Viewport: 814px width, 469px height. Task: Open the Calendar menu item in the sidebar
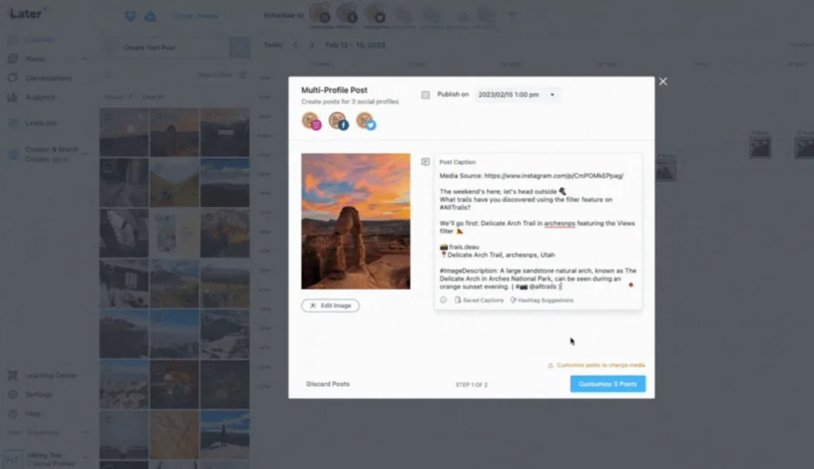click(40, 40)
